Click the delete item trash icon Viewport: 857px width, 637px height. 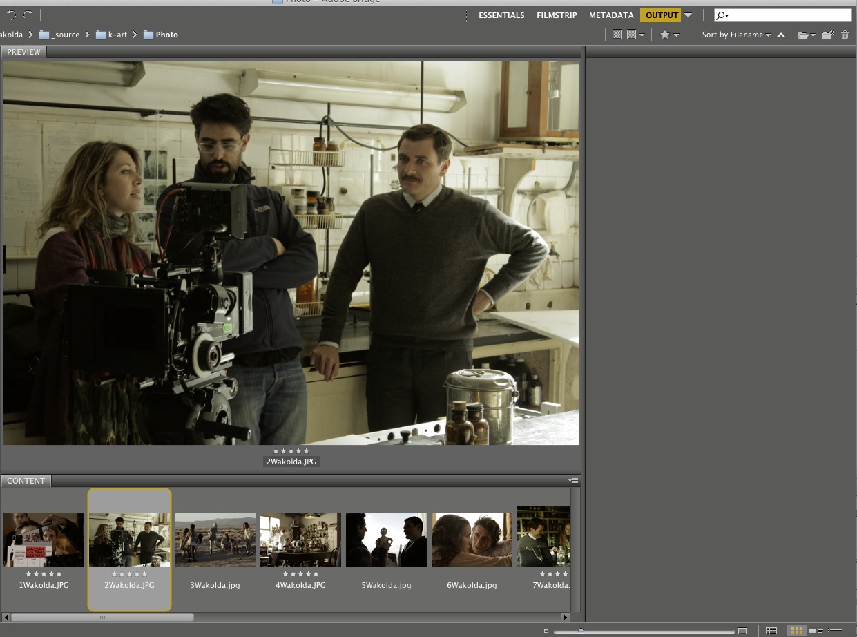(845, 35)
